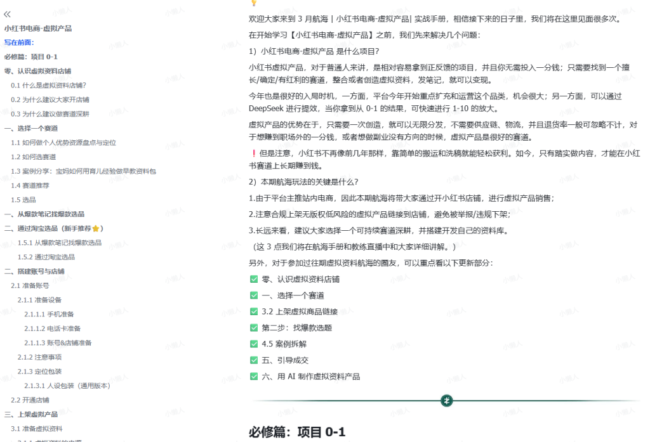Open 2.1.1 准备设备 in outline
650x442 pixels.
pyautogui.click(x=39, y=299)
